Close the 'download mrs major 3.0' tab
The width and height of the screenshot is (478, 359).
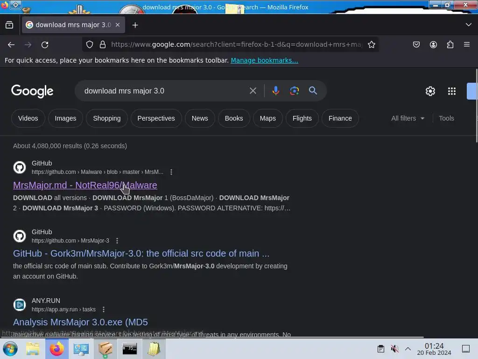coord(118,25)
